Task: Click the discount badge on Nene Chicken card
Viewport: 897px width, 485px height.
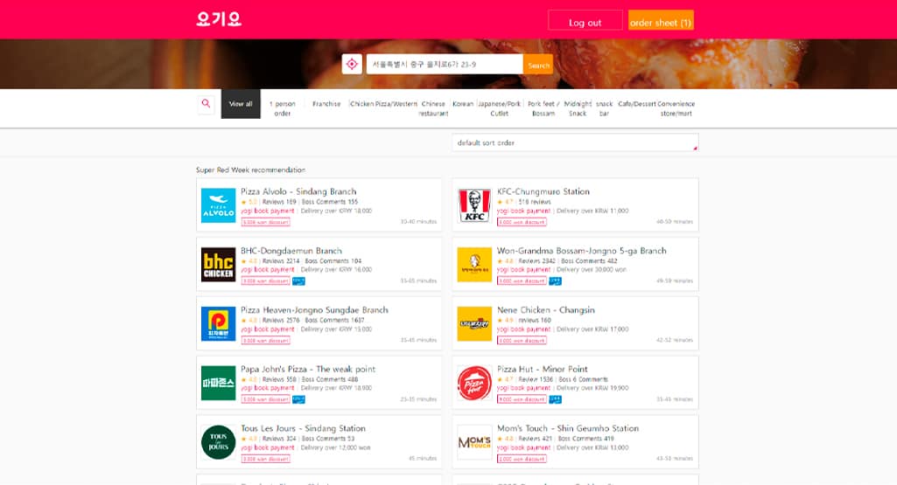Action: tap(522, 341)
